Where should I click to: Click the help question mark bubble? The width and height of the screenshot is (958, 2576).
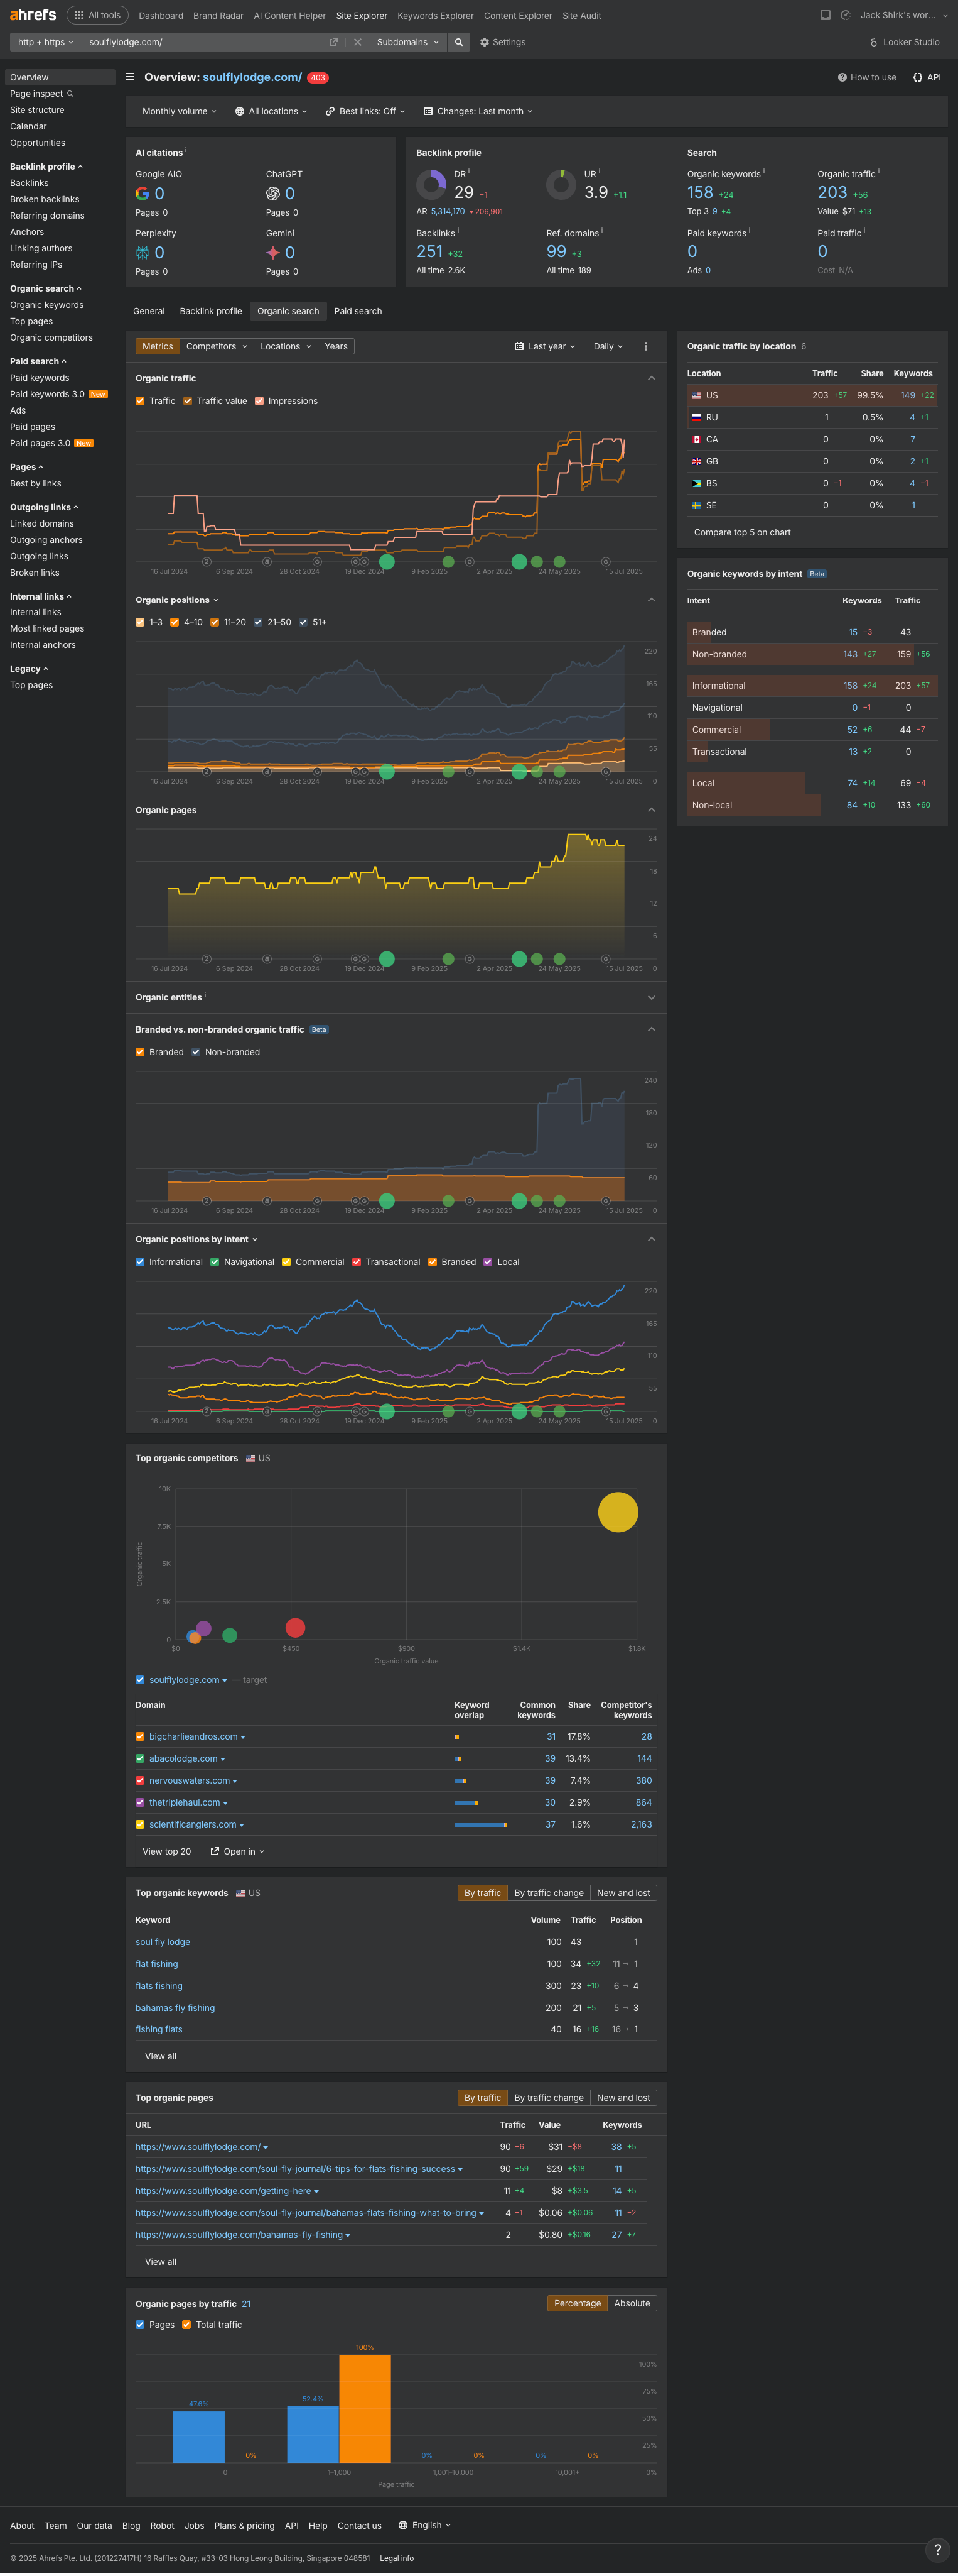click(936, 2549)
